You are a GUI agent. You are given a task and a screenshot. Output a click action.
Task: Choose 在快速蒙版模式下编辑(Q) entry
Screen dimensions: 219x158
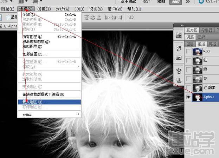[50, 94]
